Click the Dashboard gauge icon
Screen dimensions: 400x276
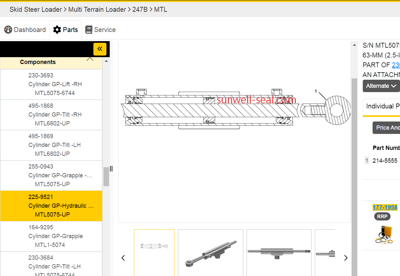coord(8,30)
